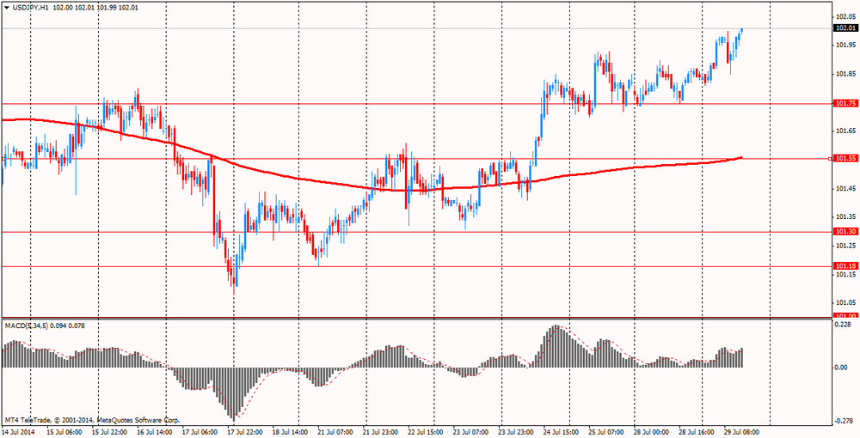Select the 101.55 red price level label
The width and height of the screenshot is (860, 438).
(843, 158)
